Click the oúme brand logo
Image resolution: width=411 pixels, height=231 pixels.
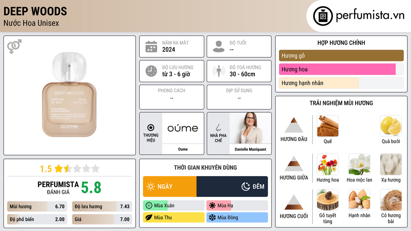click(x=183, y=128)
